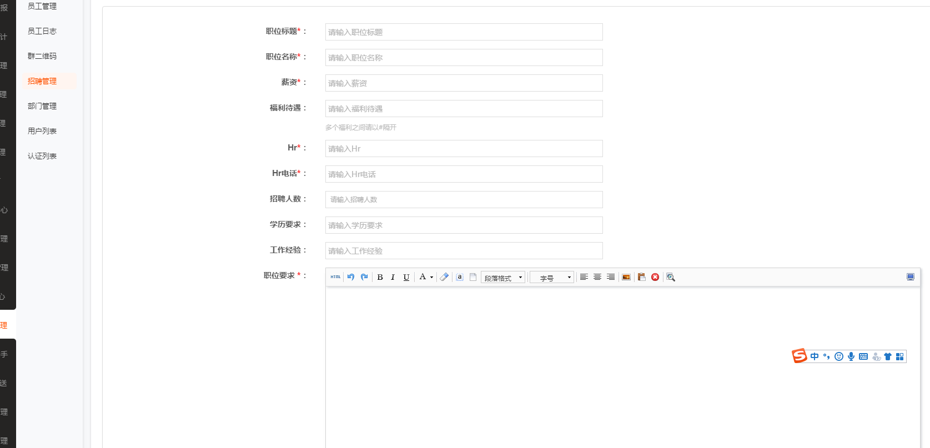Expand the font color arrow next to A
Viewport: 930px width, 448px height.
click(431, 277)
